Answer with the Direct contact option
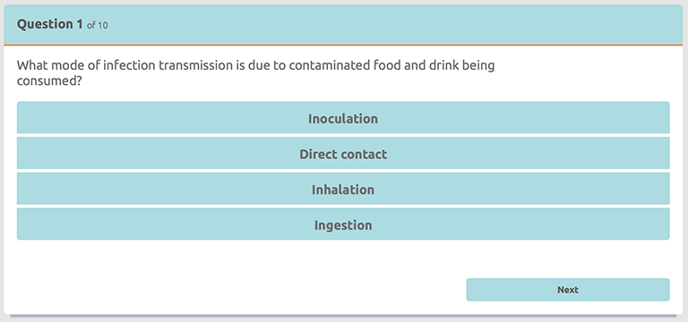 click(343, 153)
